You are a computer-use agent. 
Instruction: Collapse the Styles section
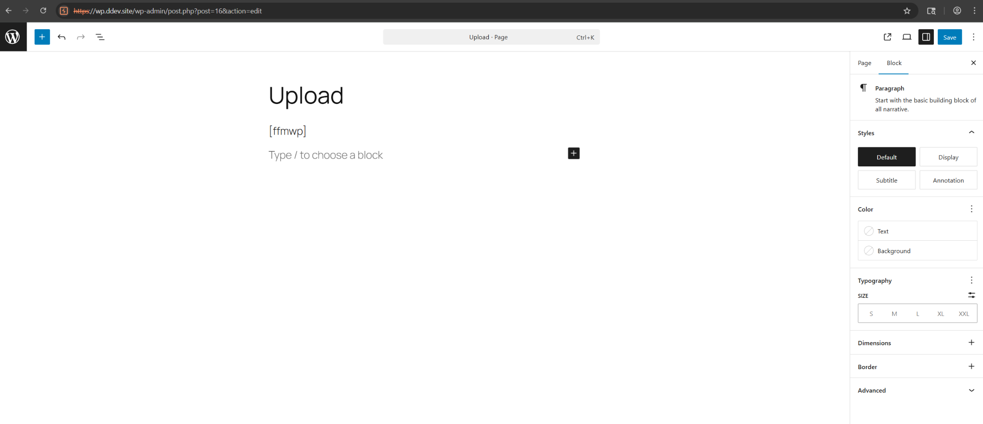[971, 133]
